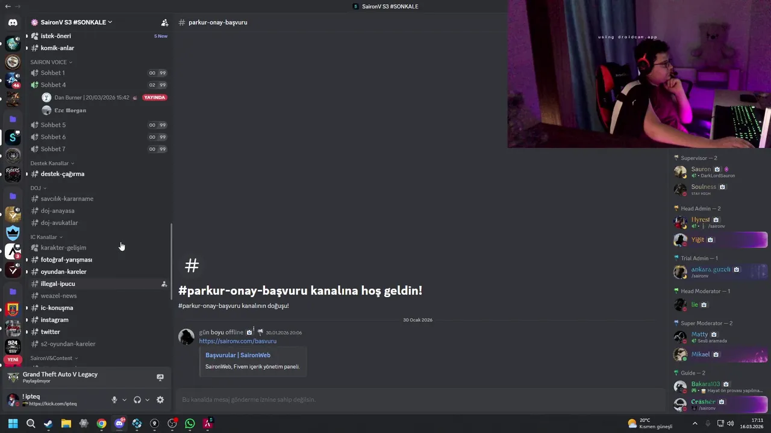Open the invite icon on illegal-ipucu row
This screenshot has height=433, width=771.
click(x=164, y=284)
